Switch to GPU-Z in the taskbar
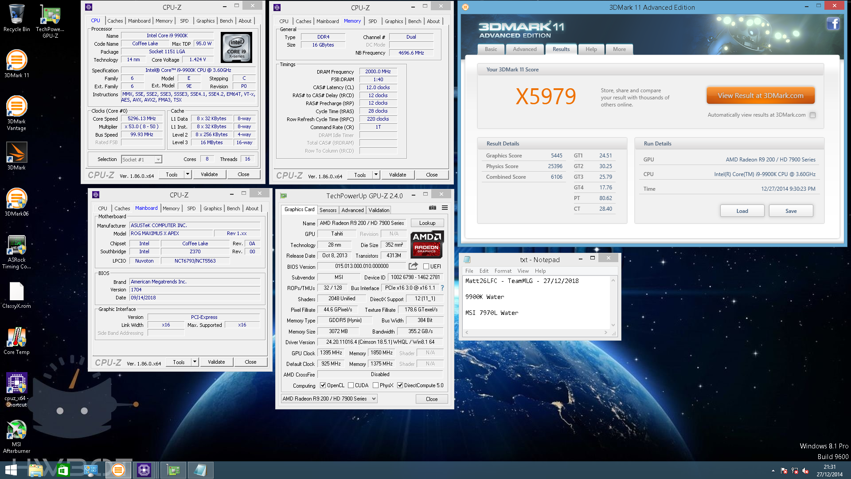Screen dimensions: 851x479 click(173, 470)
